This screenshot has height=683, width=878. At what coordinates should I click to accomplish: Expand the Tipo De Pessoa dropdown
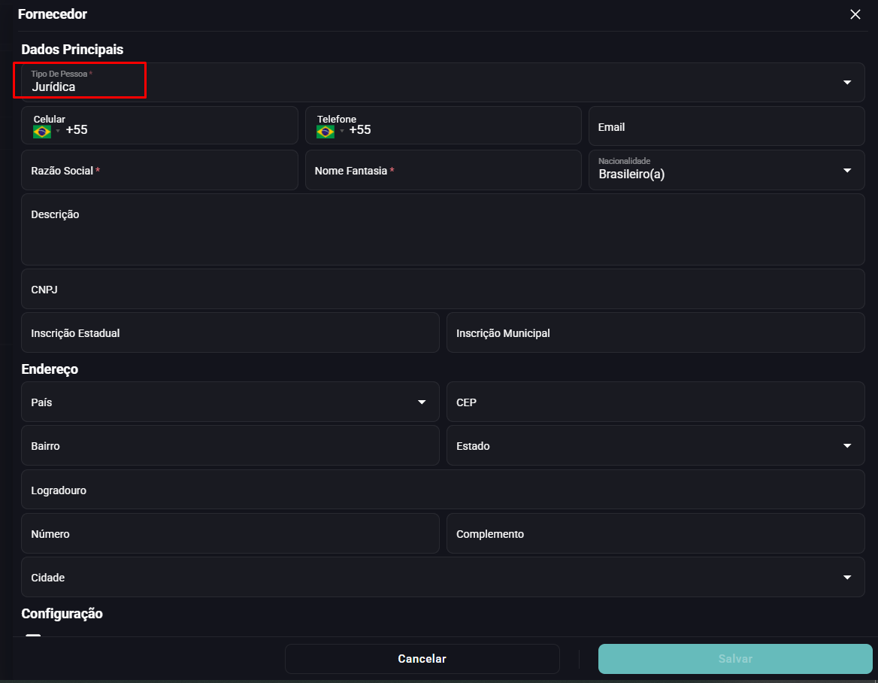[847, 82]
